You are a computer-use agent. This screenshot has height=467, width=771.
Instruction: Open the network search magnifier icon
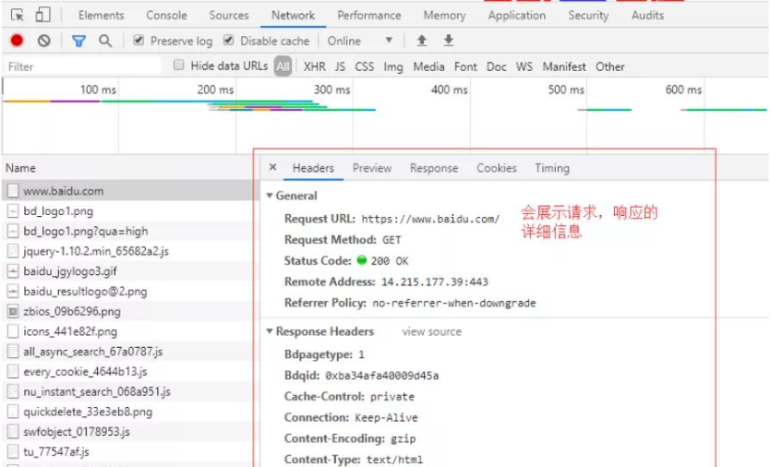tap(105, 41)
